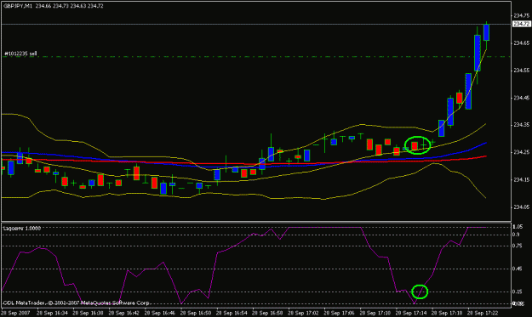Image resolution: width=532 pixels, height=317 pixels.
Task: Click the 28 Sep 17:06 time label
Action: (x=340, y=313)
